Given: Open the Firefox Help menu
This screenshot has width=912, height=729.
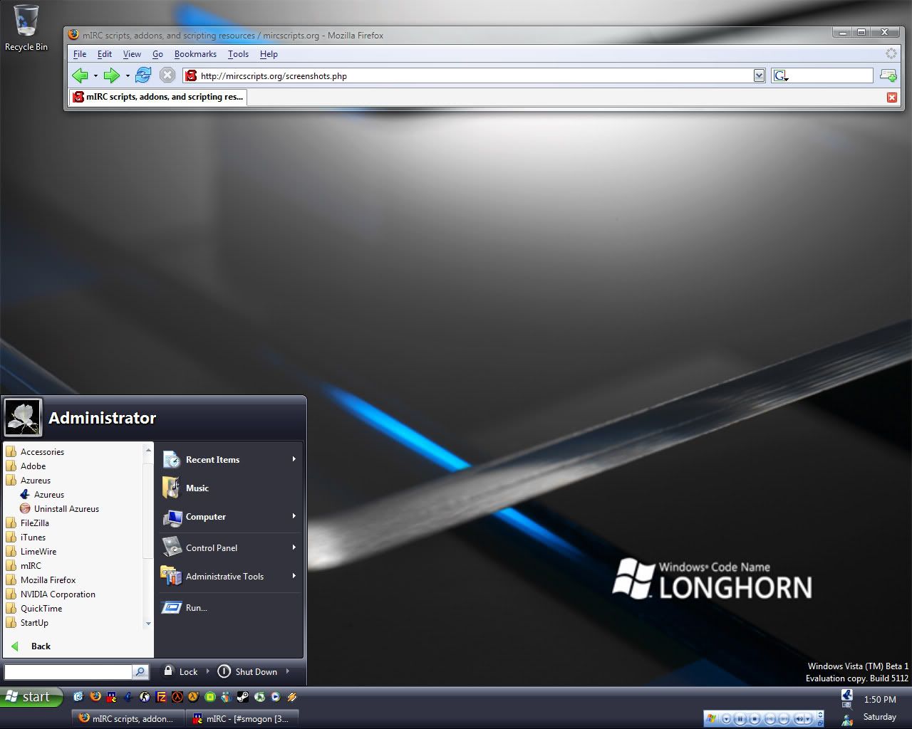Looking at the screenshot, I should [269, 54].
